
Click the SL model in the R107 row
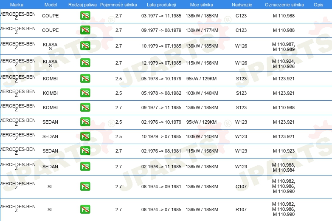(x=50, y=210)
